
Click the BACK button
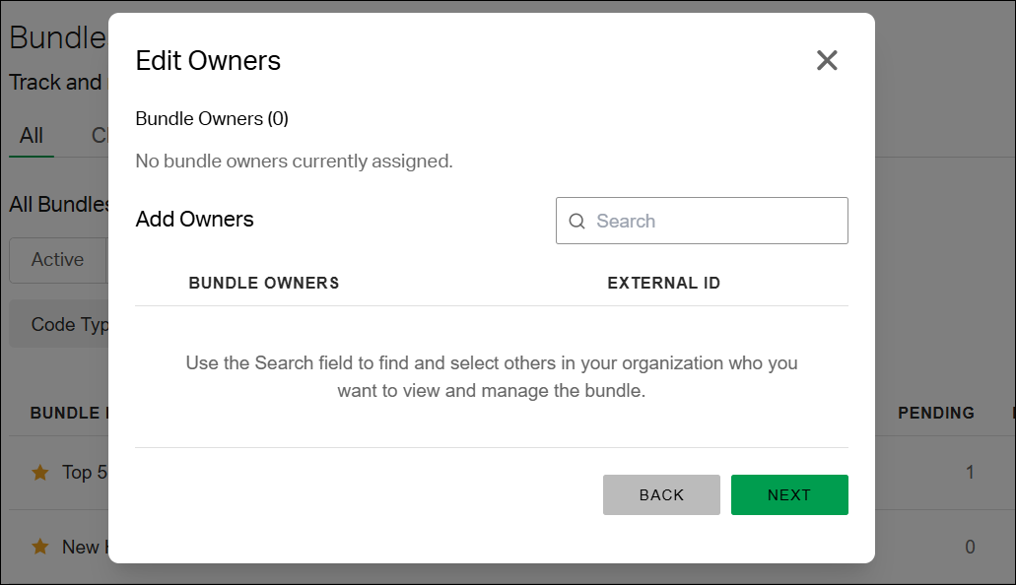pos(661,495)
